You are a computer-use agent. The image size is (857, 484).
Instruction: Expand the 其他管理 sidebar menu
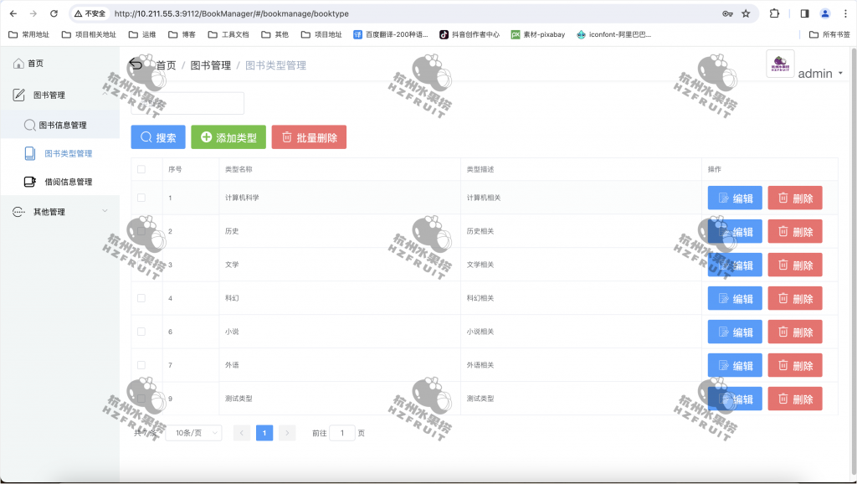50,212
